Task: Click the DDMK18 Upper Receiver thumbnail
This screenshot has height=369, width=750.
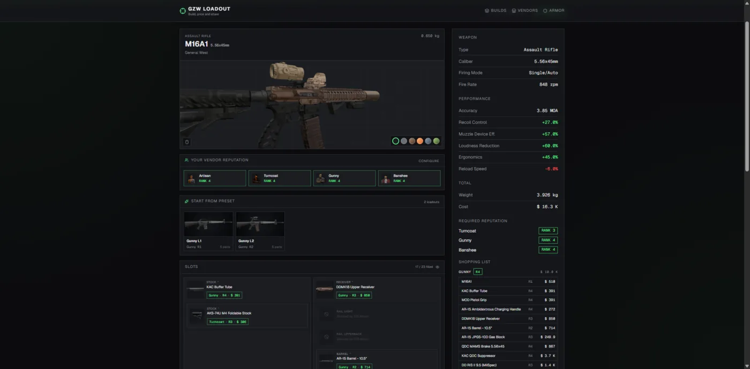Action: [x=325, y=290]
